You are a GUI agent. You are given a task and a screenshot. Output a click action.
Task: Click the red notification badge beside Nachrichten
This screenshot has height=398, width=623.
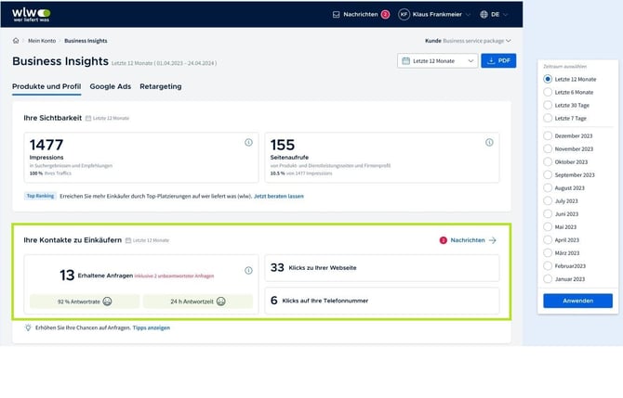point(385,15)
